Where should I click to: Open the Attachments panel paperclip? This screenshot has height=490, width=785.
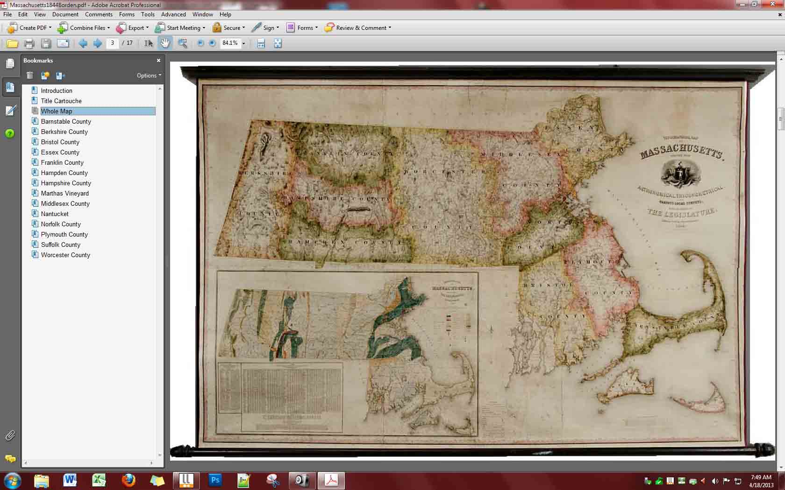pyautogui.click(x=10, y=436)
